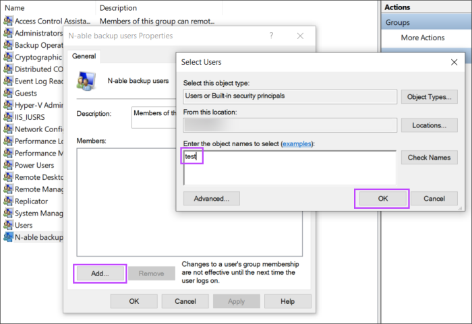Open the Locations... browser

[x=429, y=125]
